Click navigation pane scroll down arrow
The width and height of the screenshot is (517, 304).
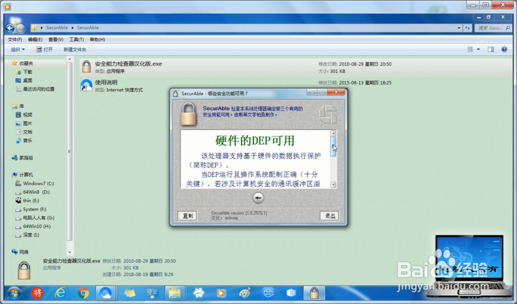point(69,253)
